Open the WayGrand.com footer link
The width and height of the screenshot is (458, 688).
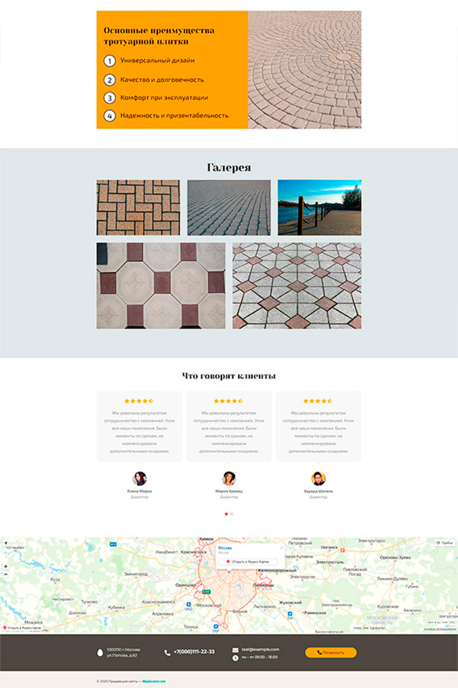(154, 681)
